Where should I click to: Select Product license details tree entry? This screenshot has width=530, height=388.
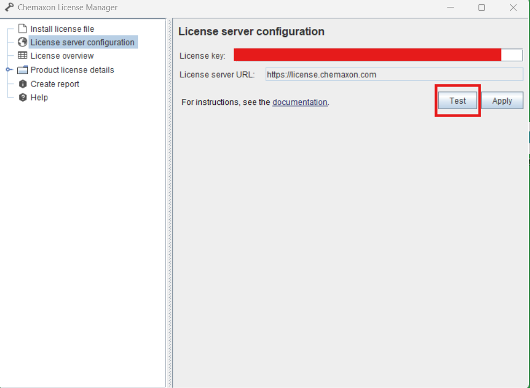click(x=72, y=70)
